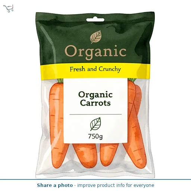Click the white hang hole on the bag
This screenshot has width=191, height=191.
pos(95,20)
